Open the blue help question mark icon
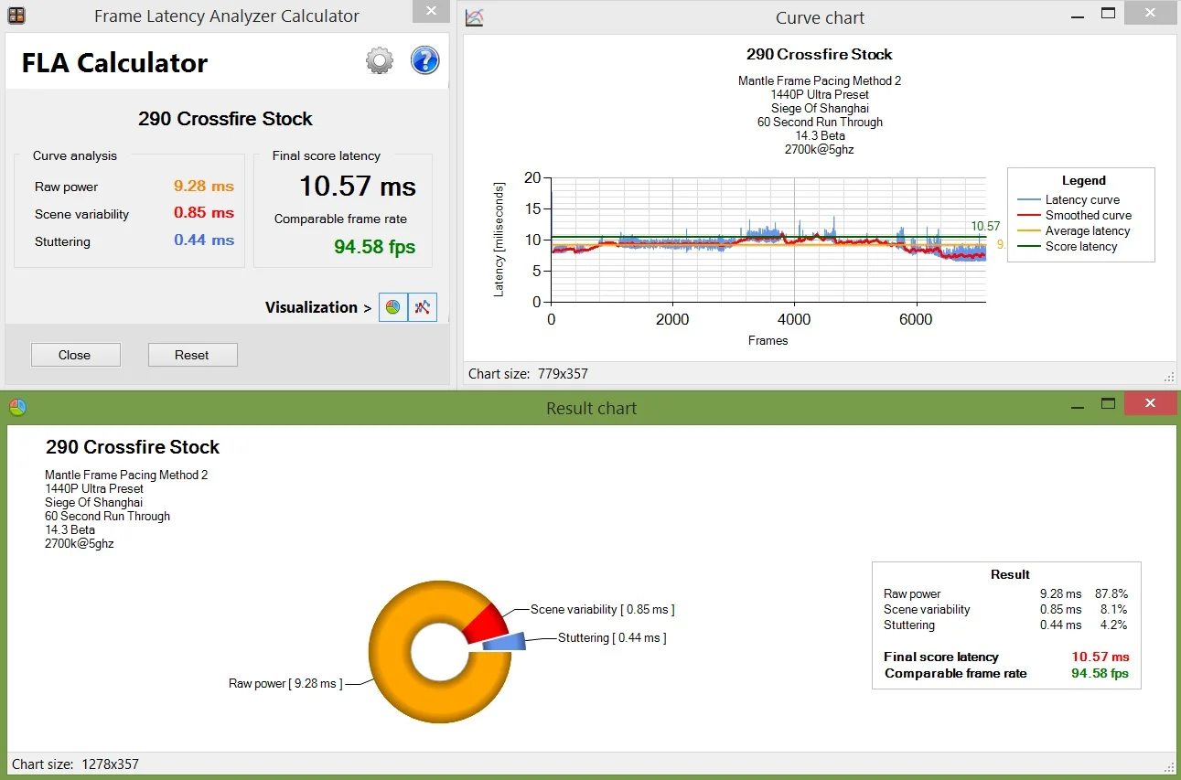Image resolution: width=1181 pixels, height=780 pixels. (x=424, y=61)
